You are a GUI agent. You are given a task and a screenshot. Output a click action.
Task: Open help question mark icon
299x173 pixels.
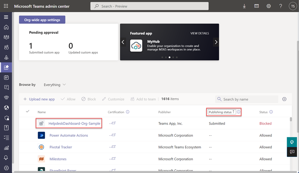pyautogui.click(x=281, y=6)
